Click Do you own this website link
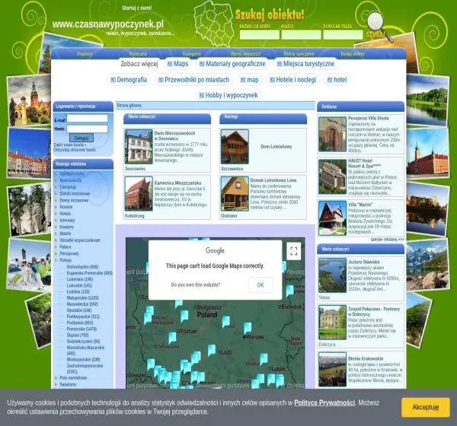Viewport: 457px width, 426px height. click(196, 285)
